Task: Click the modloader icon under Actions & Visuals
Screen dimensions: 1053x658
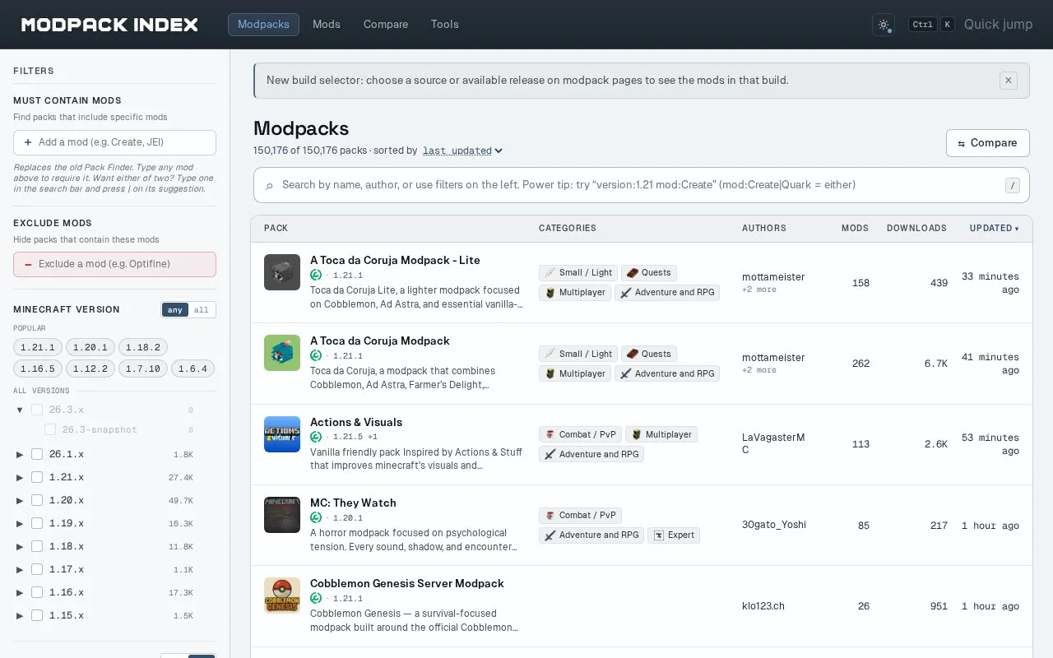Action: [x=316, y=437]
